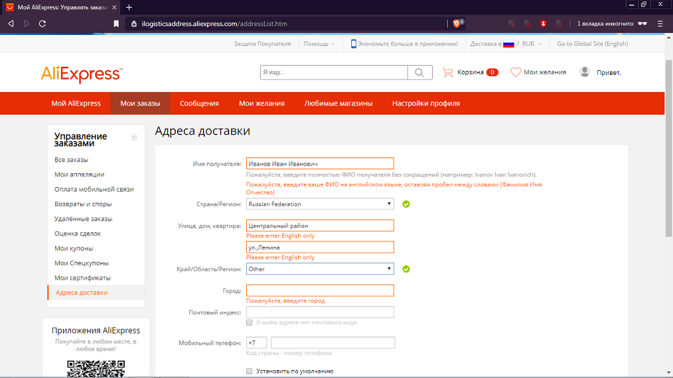Enable 'Установить по умолчанию' checkbox
This screenshot has width=673, height=378.
coord(250,371)
